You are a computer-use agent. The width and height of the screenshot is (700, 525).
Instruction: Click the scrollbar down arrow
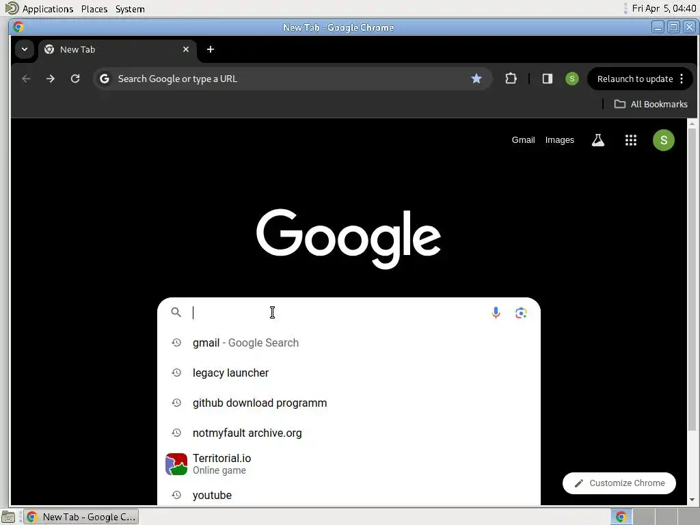[x=692, y=500]
